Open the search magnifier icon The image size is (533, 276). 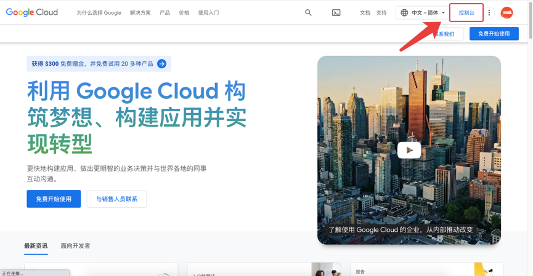[x=308, y=12]
